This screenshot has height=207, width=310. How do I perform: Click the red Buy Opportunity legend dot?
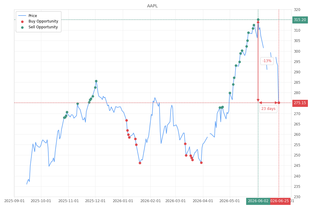22,22
